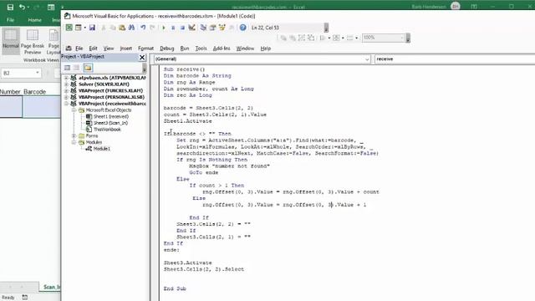Image resolution: width=535 pixels, height=301 pixels.
Task: Run the macro with the green play icon
Action: (x=164, y=28)
